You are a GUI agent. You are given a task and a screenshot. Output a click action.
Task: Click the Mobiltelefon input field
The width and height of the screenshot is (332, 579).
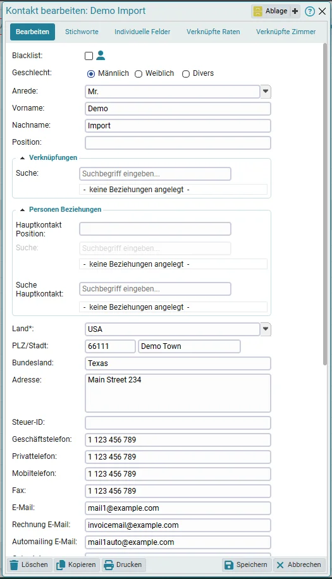point(178,474)
